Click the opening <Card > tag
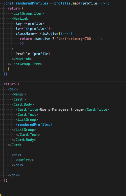This screenshot has height=196, width=126. (x=19, y=99)
